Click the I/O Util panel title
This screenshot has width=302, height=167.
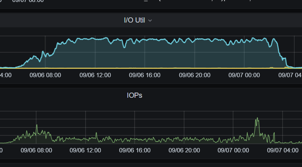(135, 20)
